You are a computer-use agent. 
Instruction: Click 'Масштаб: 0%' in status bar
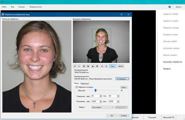[x=169, y=117]
